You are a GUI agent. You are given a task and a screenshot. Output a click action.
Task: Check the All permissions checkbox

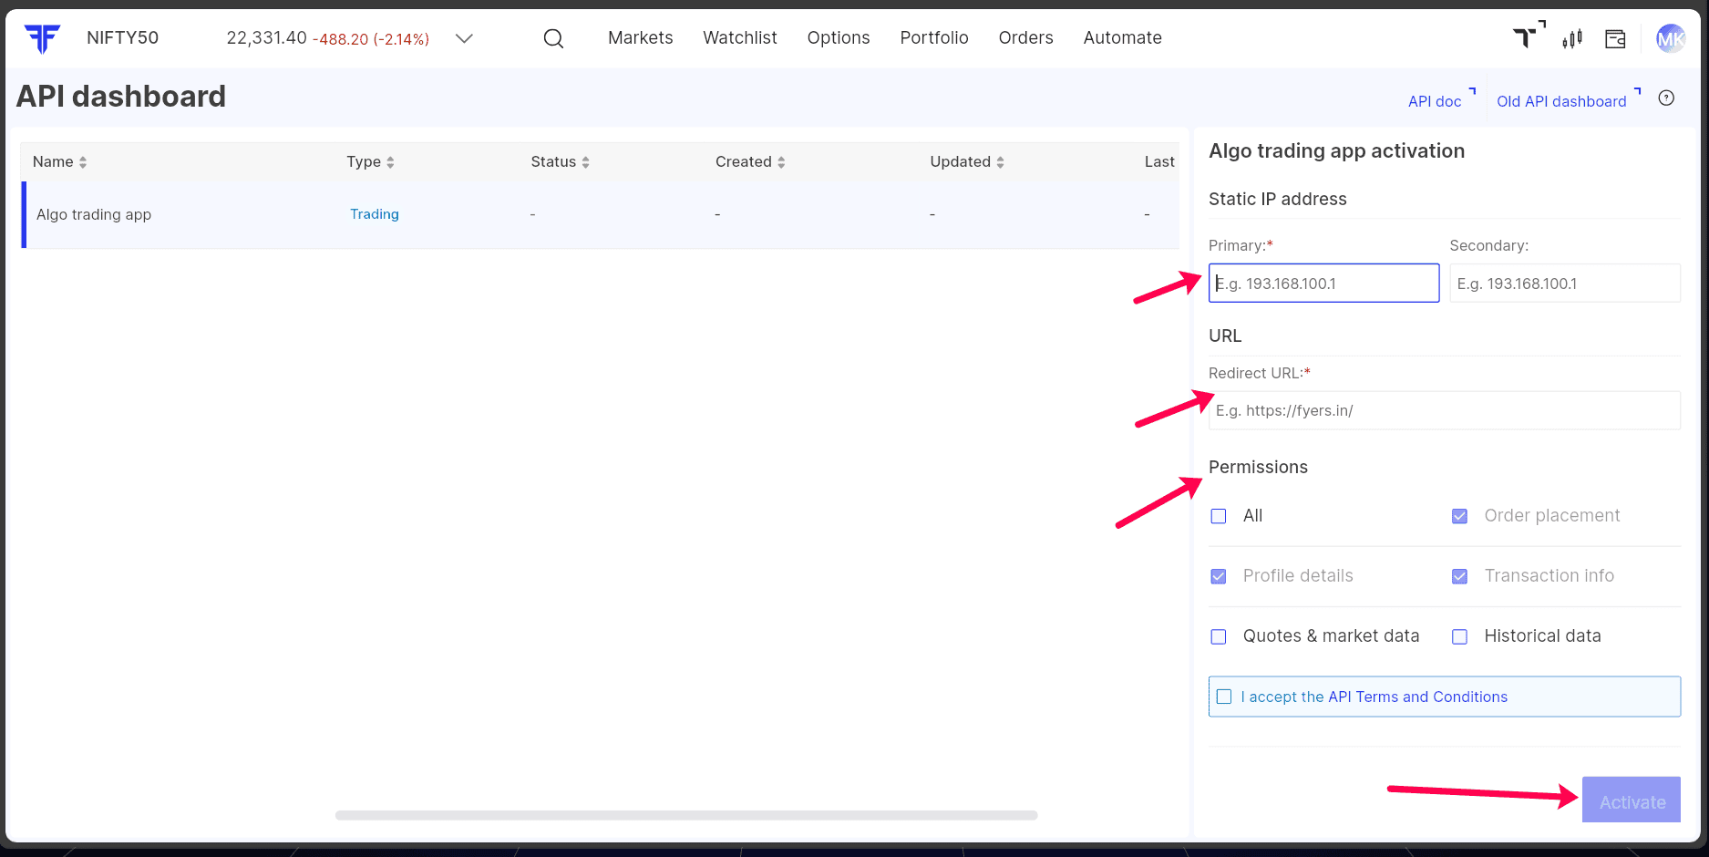point(1219,516)
